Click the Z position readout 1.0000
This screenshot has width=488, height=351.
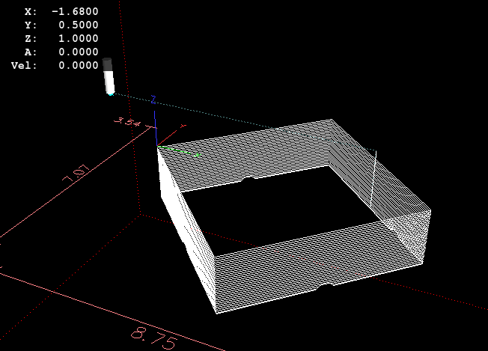[x=78, y=39]
